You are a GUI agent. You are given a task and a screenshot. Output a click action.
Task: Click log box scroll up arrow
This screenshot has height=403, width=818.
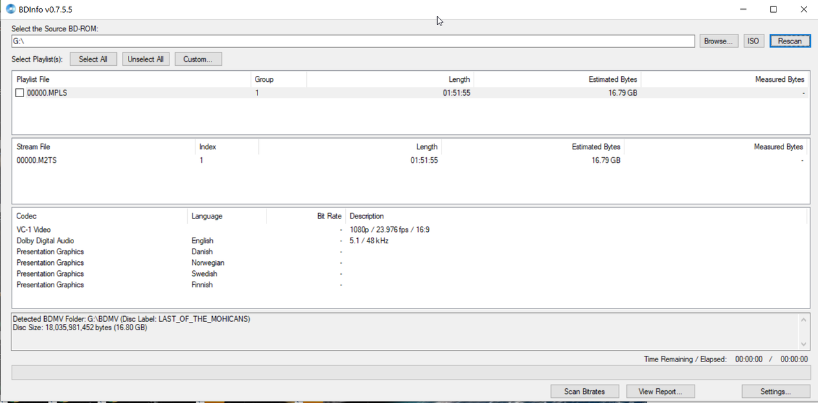pyautogui.click(x=803, y=319)
